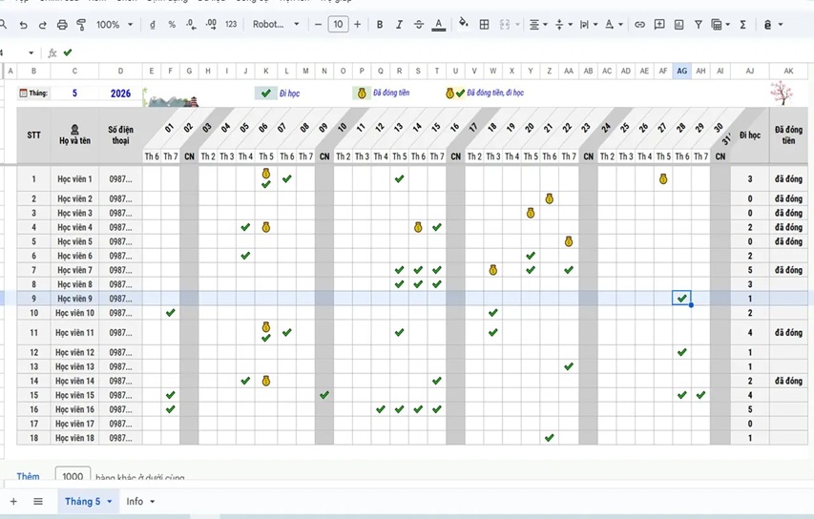
Task: Expand the Info sheet tab arrow
Action: tap(153, 502)
